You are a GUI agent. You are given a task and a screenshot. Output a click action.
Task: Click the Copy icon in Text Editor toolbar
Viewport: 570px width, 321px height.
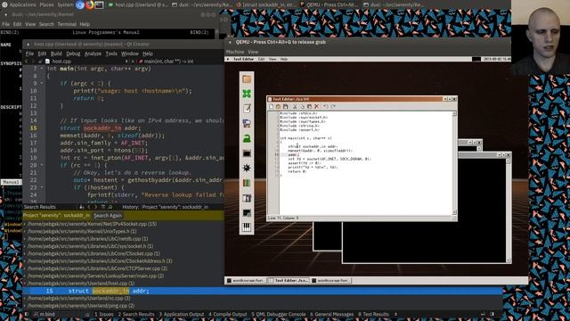click(302, 106)
